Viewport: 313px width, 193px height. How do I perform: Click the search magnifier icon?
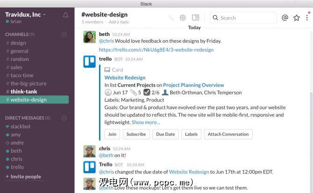tap(215, 18)
